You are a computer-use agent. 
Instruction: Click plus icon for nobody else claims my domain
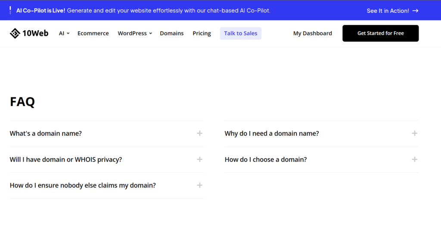click(x=200, y=185)
